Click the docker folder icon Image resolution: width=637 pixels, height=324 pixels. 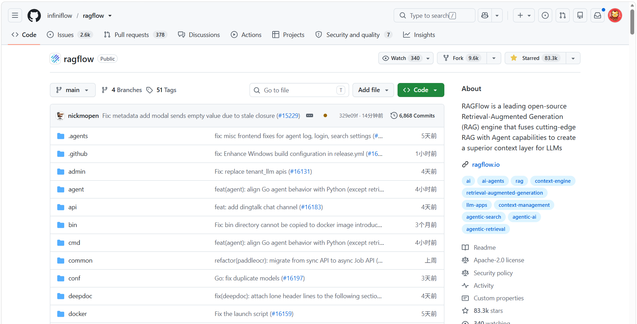point(61,314)
